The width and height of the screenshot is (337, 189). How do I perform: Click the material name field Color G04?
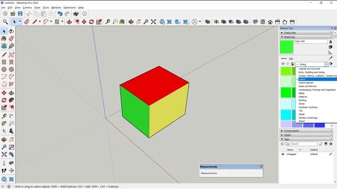(311, 41)
